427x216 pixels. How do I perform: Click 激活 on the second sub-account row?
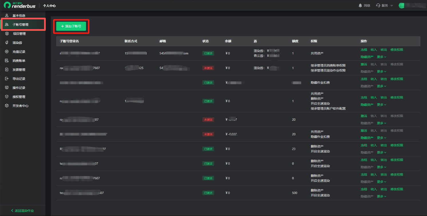[364, 64]
